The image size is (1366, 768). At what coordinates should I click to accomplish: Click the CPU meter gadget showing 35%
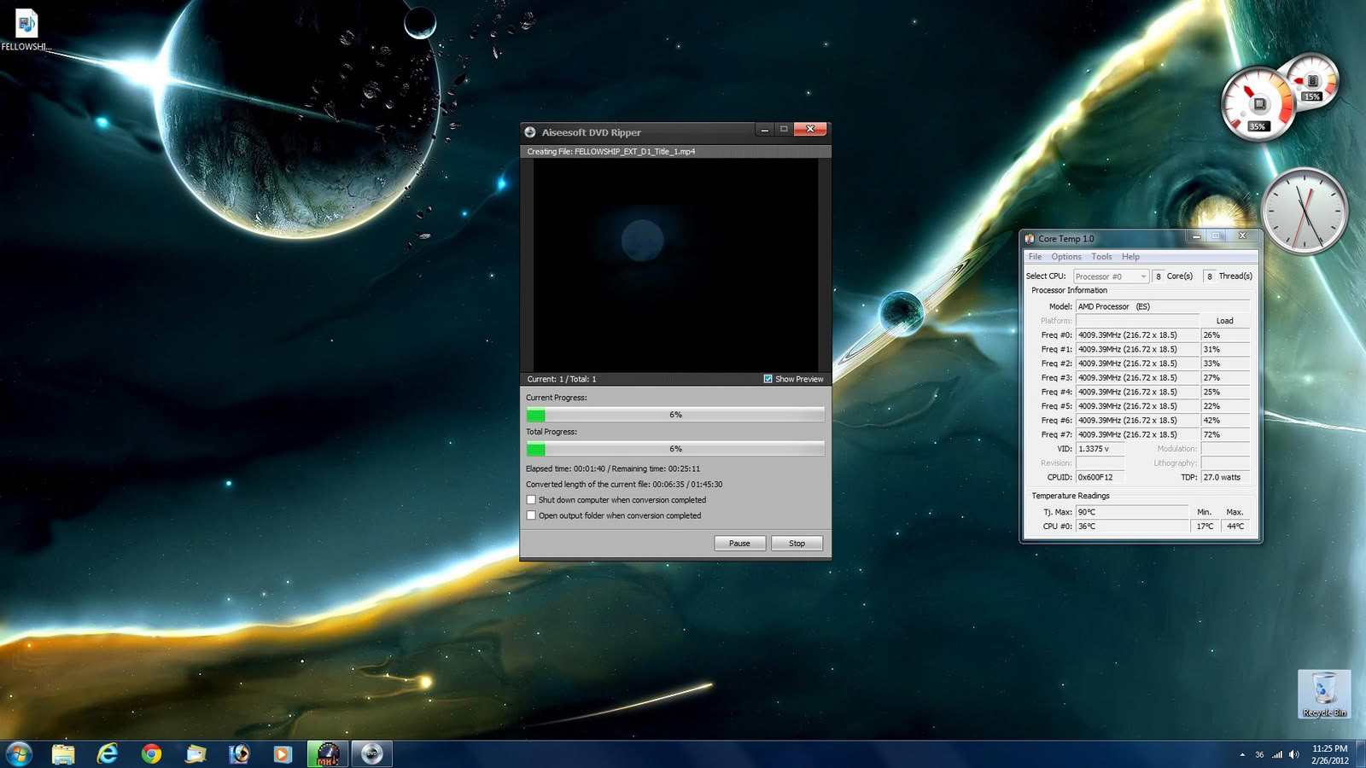tap(1257, 104)
